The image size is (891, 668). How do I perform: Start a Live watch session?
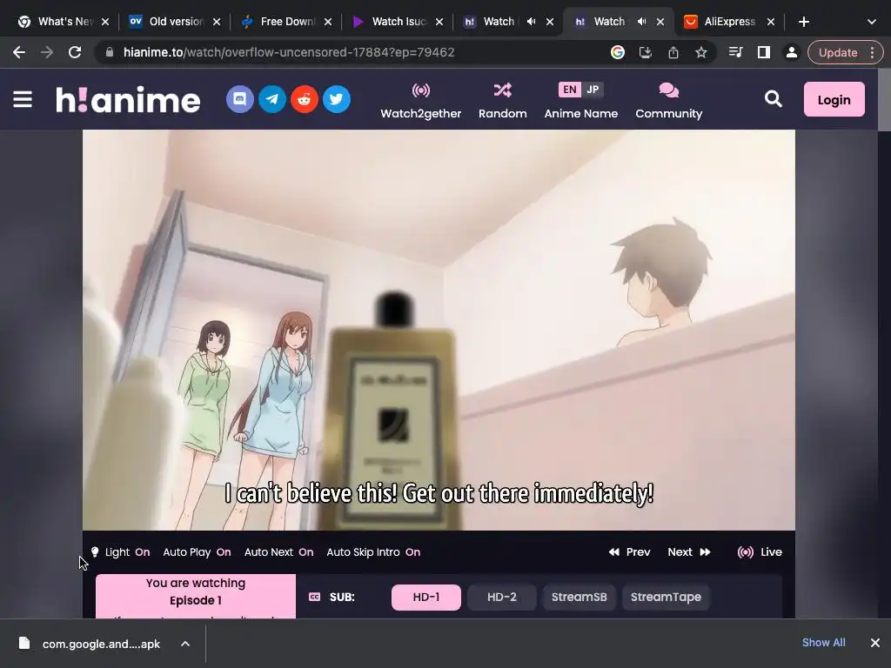759,552
